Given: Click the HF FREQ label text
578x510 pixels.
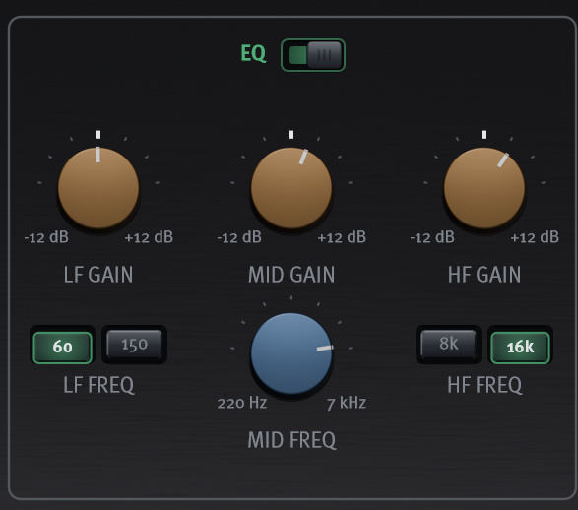Looking at the screenshot, I should [x=484, y=385].
